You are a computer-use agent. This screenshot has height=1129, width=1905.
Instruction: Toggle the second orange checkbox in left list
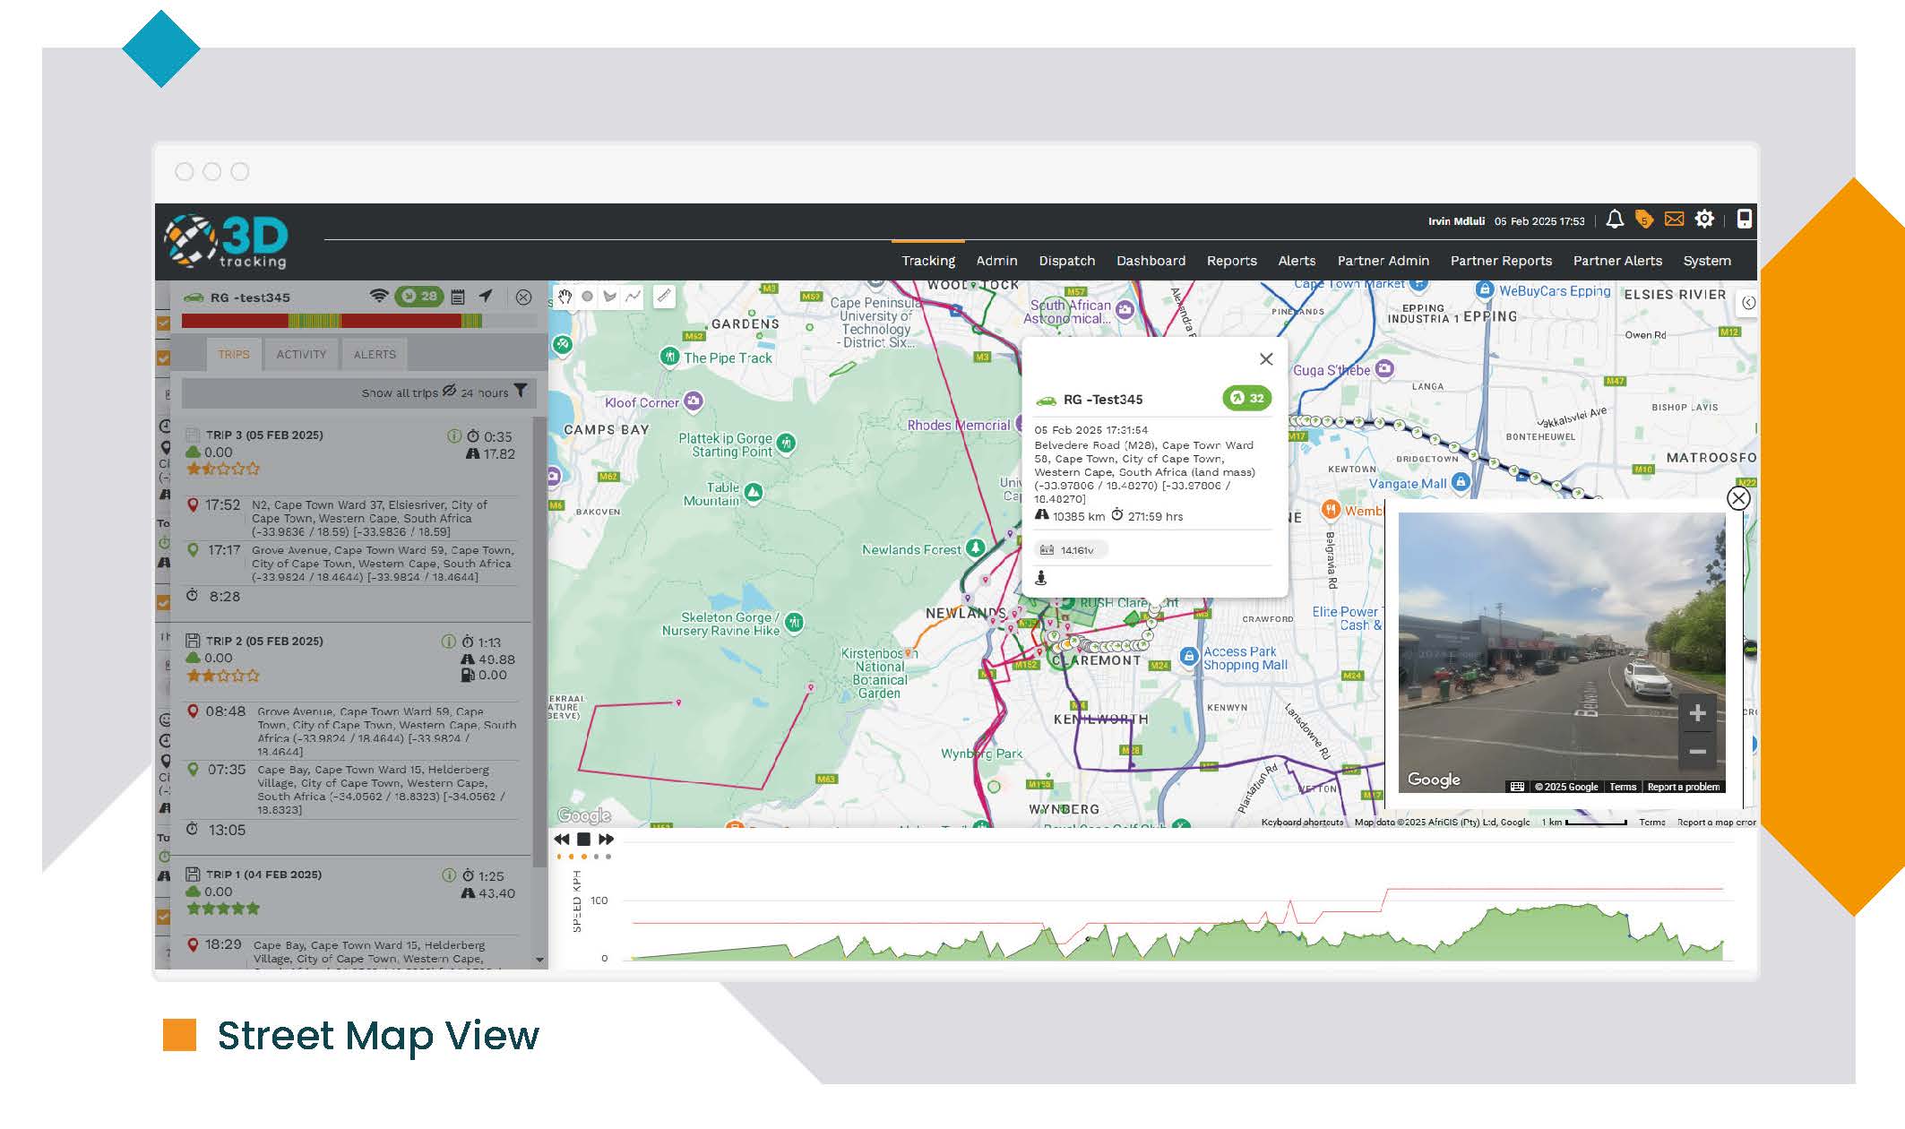tap(163, 358)
